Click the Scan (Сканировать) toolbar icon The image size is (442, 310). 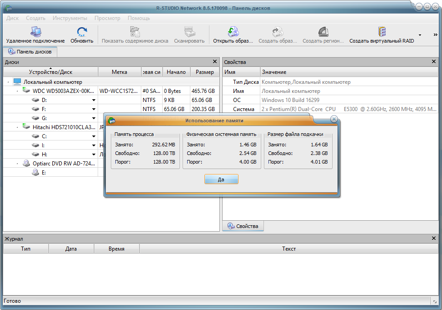pos(189,32)
